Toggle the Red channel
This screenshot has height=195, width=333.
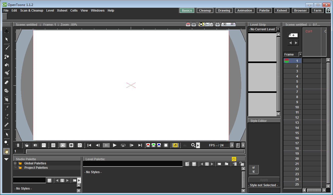tap(148, 145)
